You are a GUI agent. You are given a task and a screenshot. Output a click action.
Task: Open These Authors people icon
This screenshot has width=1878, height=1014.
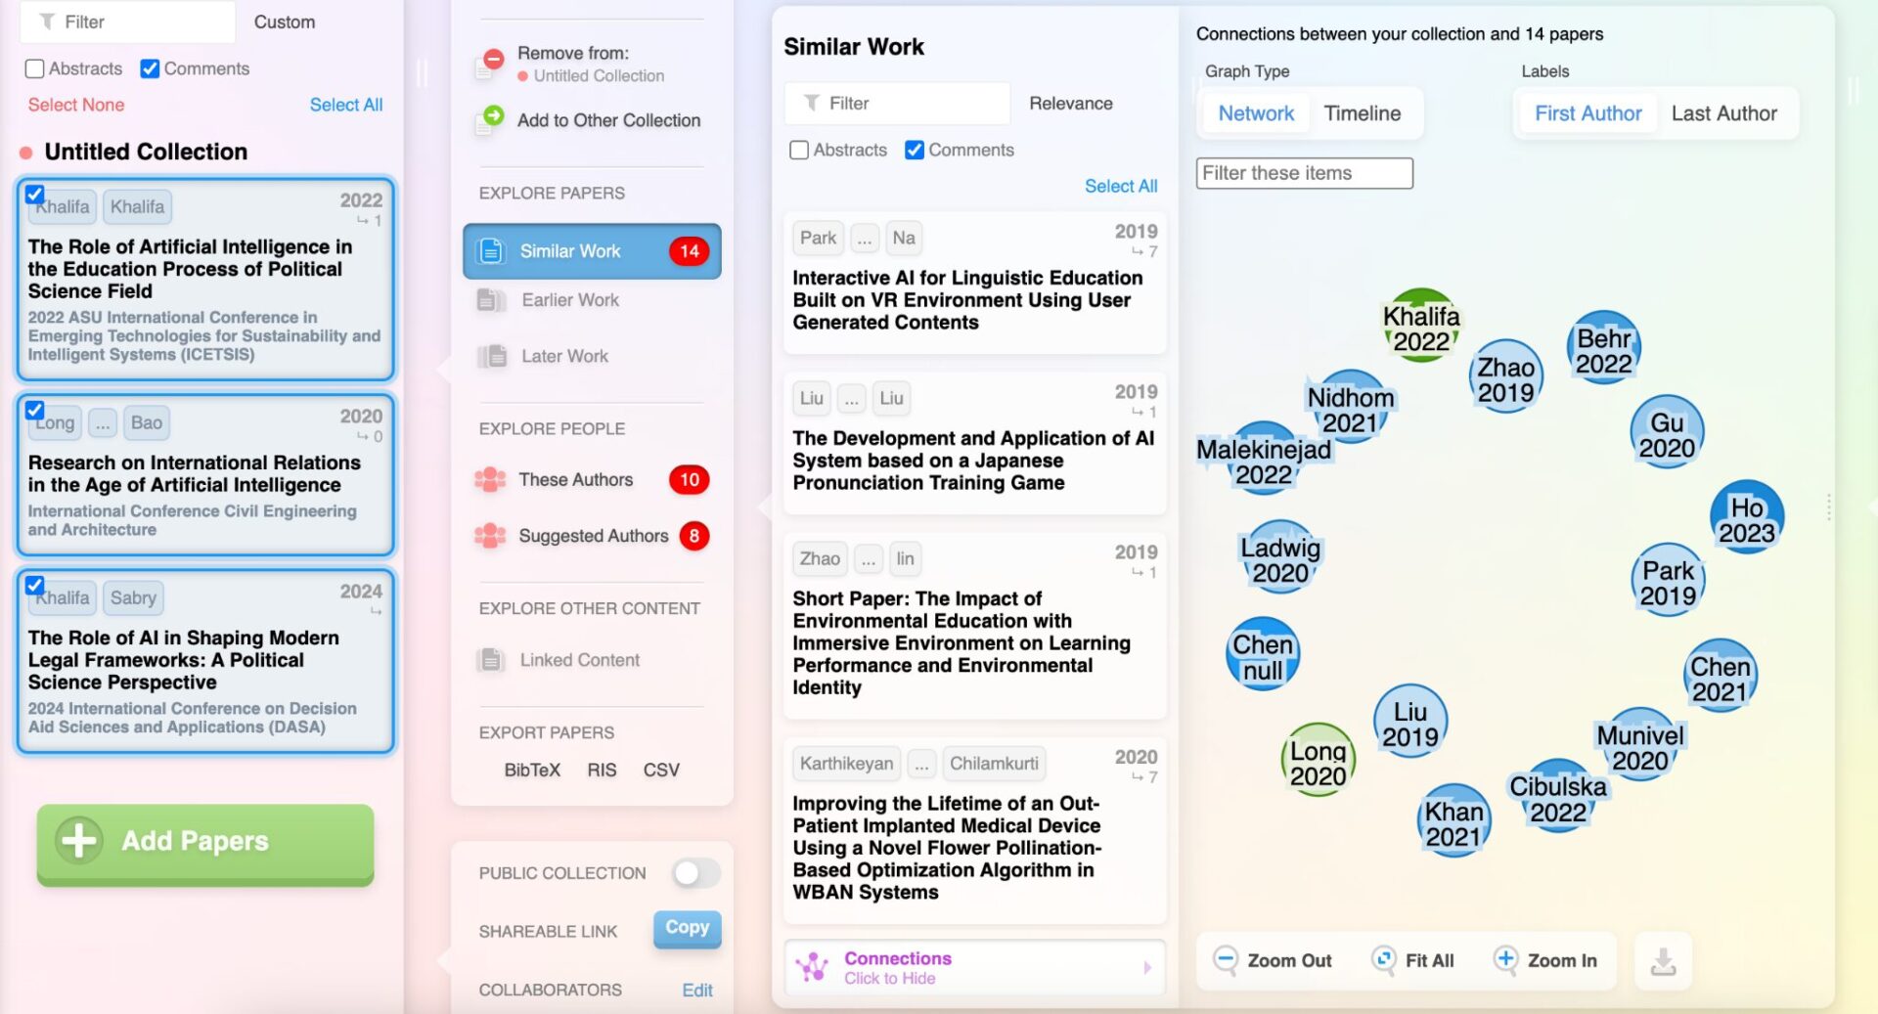pos(490,479)
